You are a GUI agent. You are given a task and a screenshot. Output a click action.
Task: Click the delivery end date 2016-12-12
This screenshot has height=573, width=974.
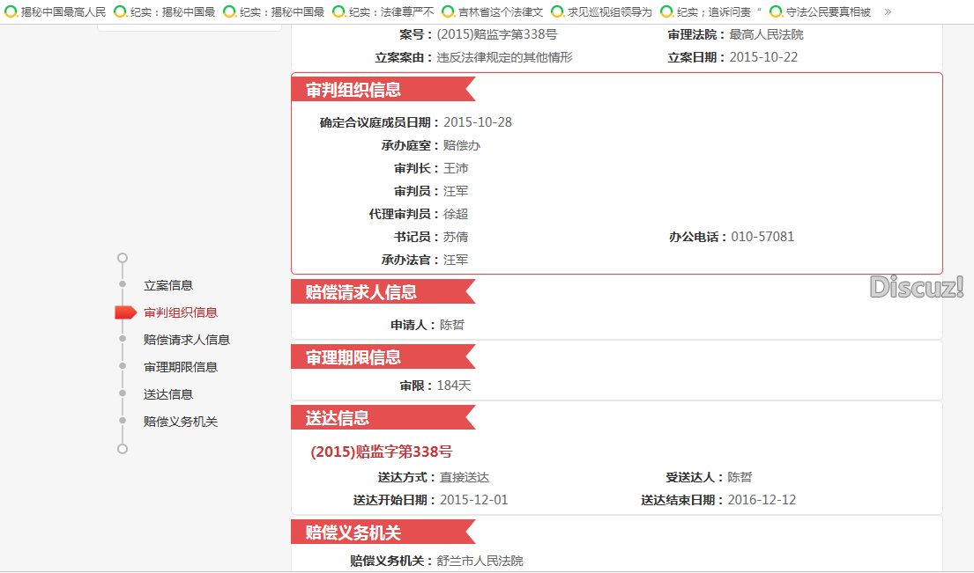coord(762,500)
